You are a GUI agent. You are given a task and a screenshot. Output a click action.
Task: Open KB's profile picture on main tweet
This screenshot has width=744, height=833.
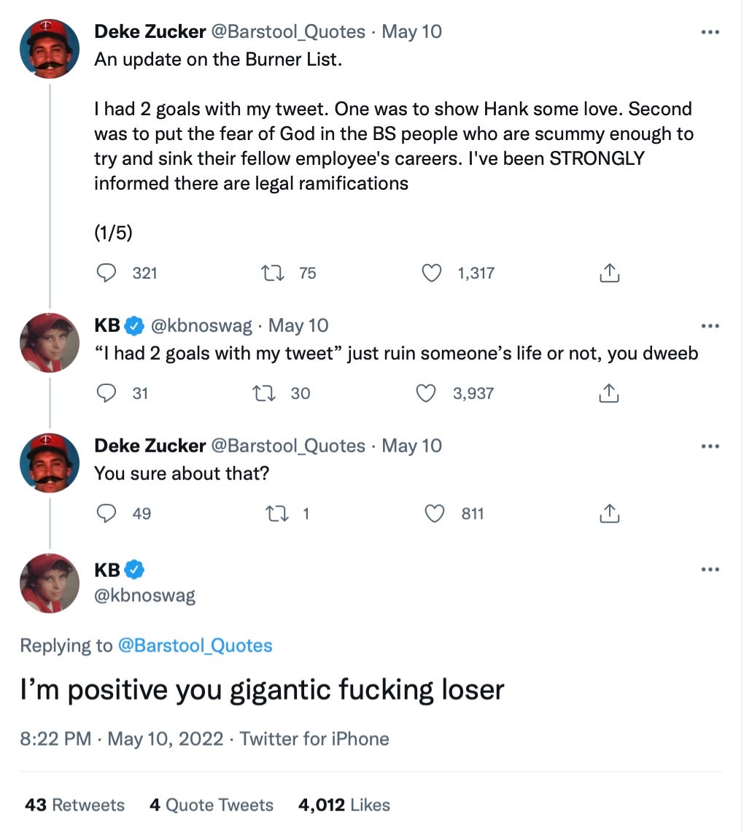point(50,583)
